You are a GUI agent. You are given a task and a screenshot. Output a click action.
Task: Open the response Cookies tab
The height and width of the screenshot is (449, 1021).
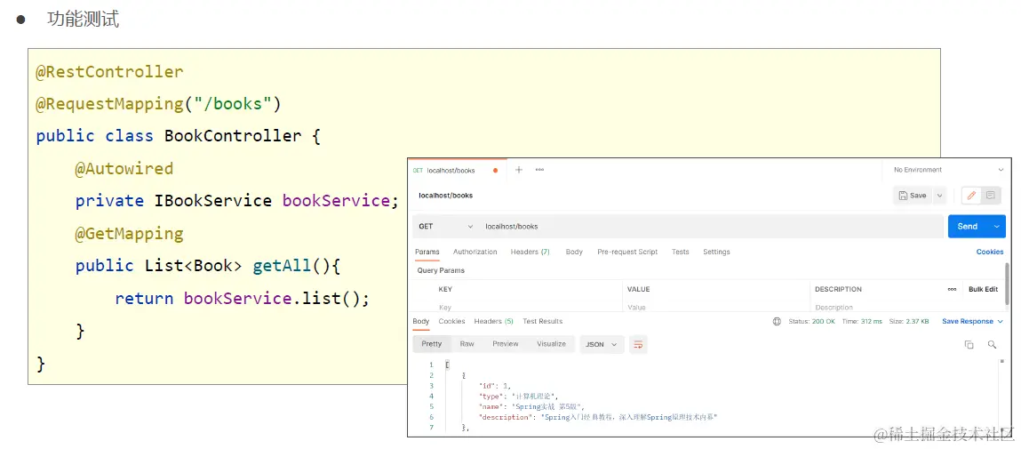click(x=451, y=321)
